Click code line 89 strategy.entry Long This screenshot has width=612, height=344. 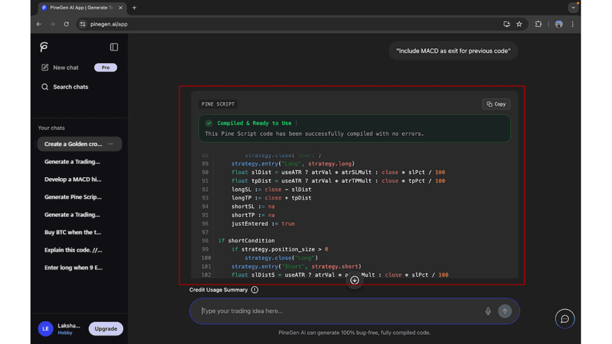[293, 163]
